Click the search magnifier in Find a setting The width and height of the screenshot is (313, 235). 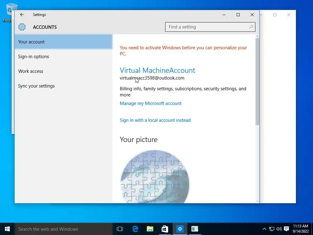(x=251, y=27)
